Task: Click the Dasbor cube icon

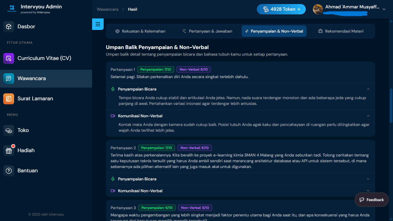Action: coord(9,27)
